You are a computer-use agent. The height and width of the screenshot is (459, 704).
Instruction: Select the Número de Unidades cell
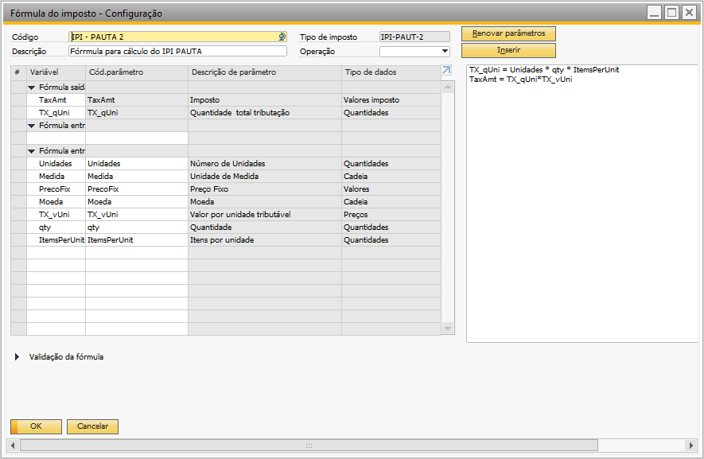click(265, 164)
